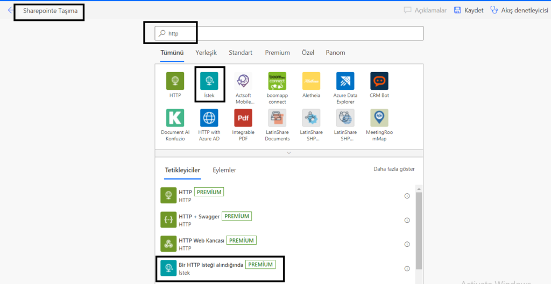Select the Aletheia connector

coord(312,81)
